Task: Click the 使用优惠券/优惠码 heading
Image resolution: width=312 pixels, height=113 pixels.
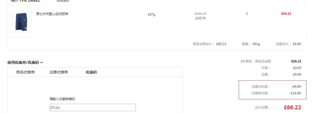Action: [23, 62]
